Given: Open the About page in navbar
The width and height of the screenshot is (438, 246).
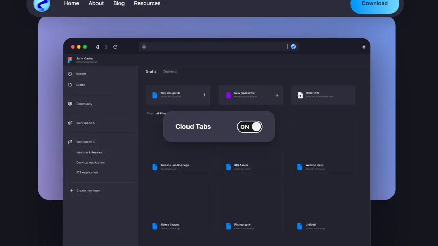Looking at the screenshot, I should (96, 3).
